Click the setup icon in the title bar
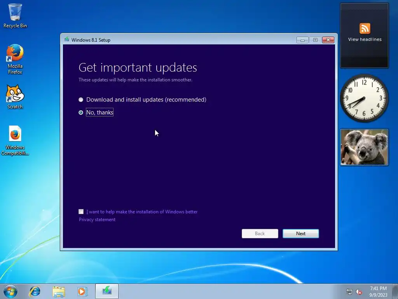This screenshot has width=398, height=299. (x=66, y=39)
